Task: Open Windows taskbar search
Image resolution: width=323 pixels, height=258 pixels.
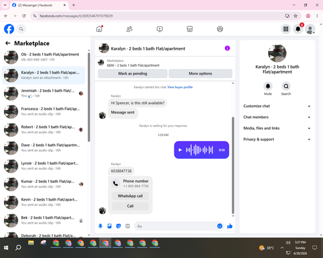Action: click(18, 248)
